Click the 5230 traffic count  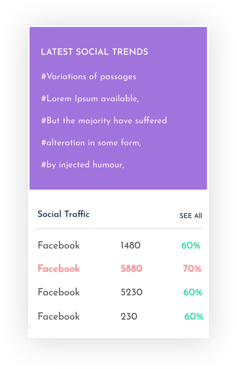pos(131,293)
